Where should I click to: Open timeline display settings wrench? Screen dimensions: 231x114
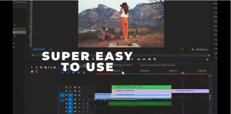84,73
